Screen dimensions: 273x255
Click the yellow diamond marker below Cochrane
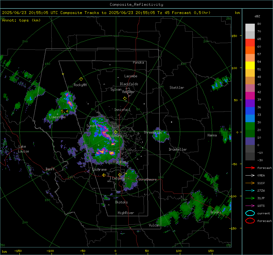click(x=104, y=175)
